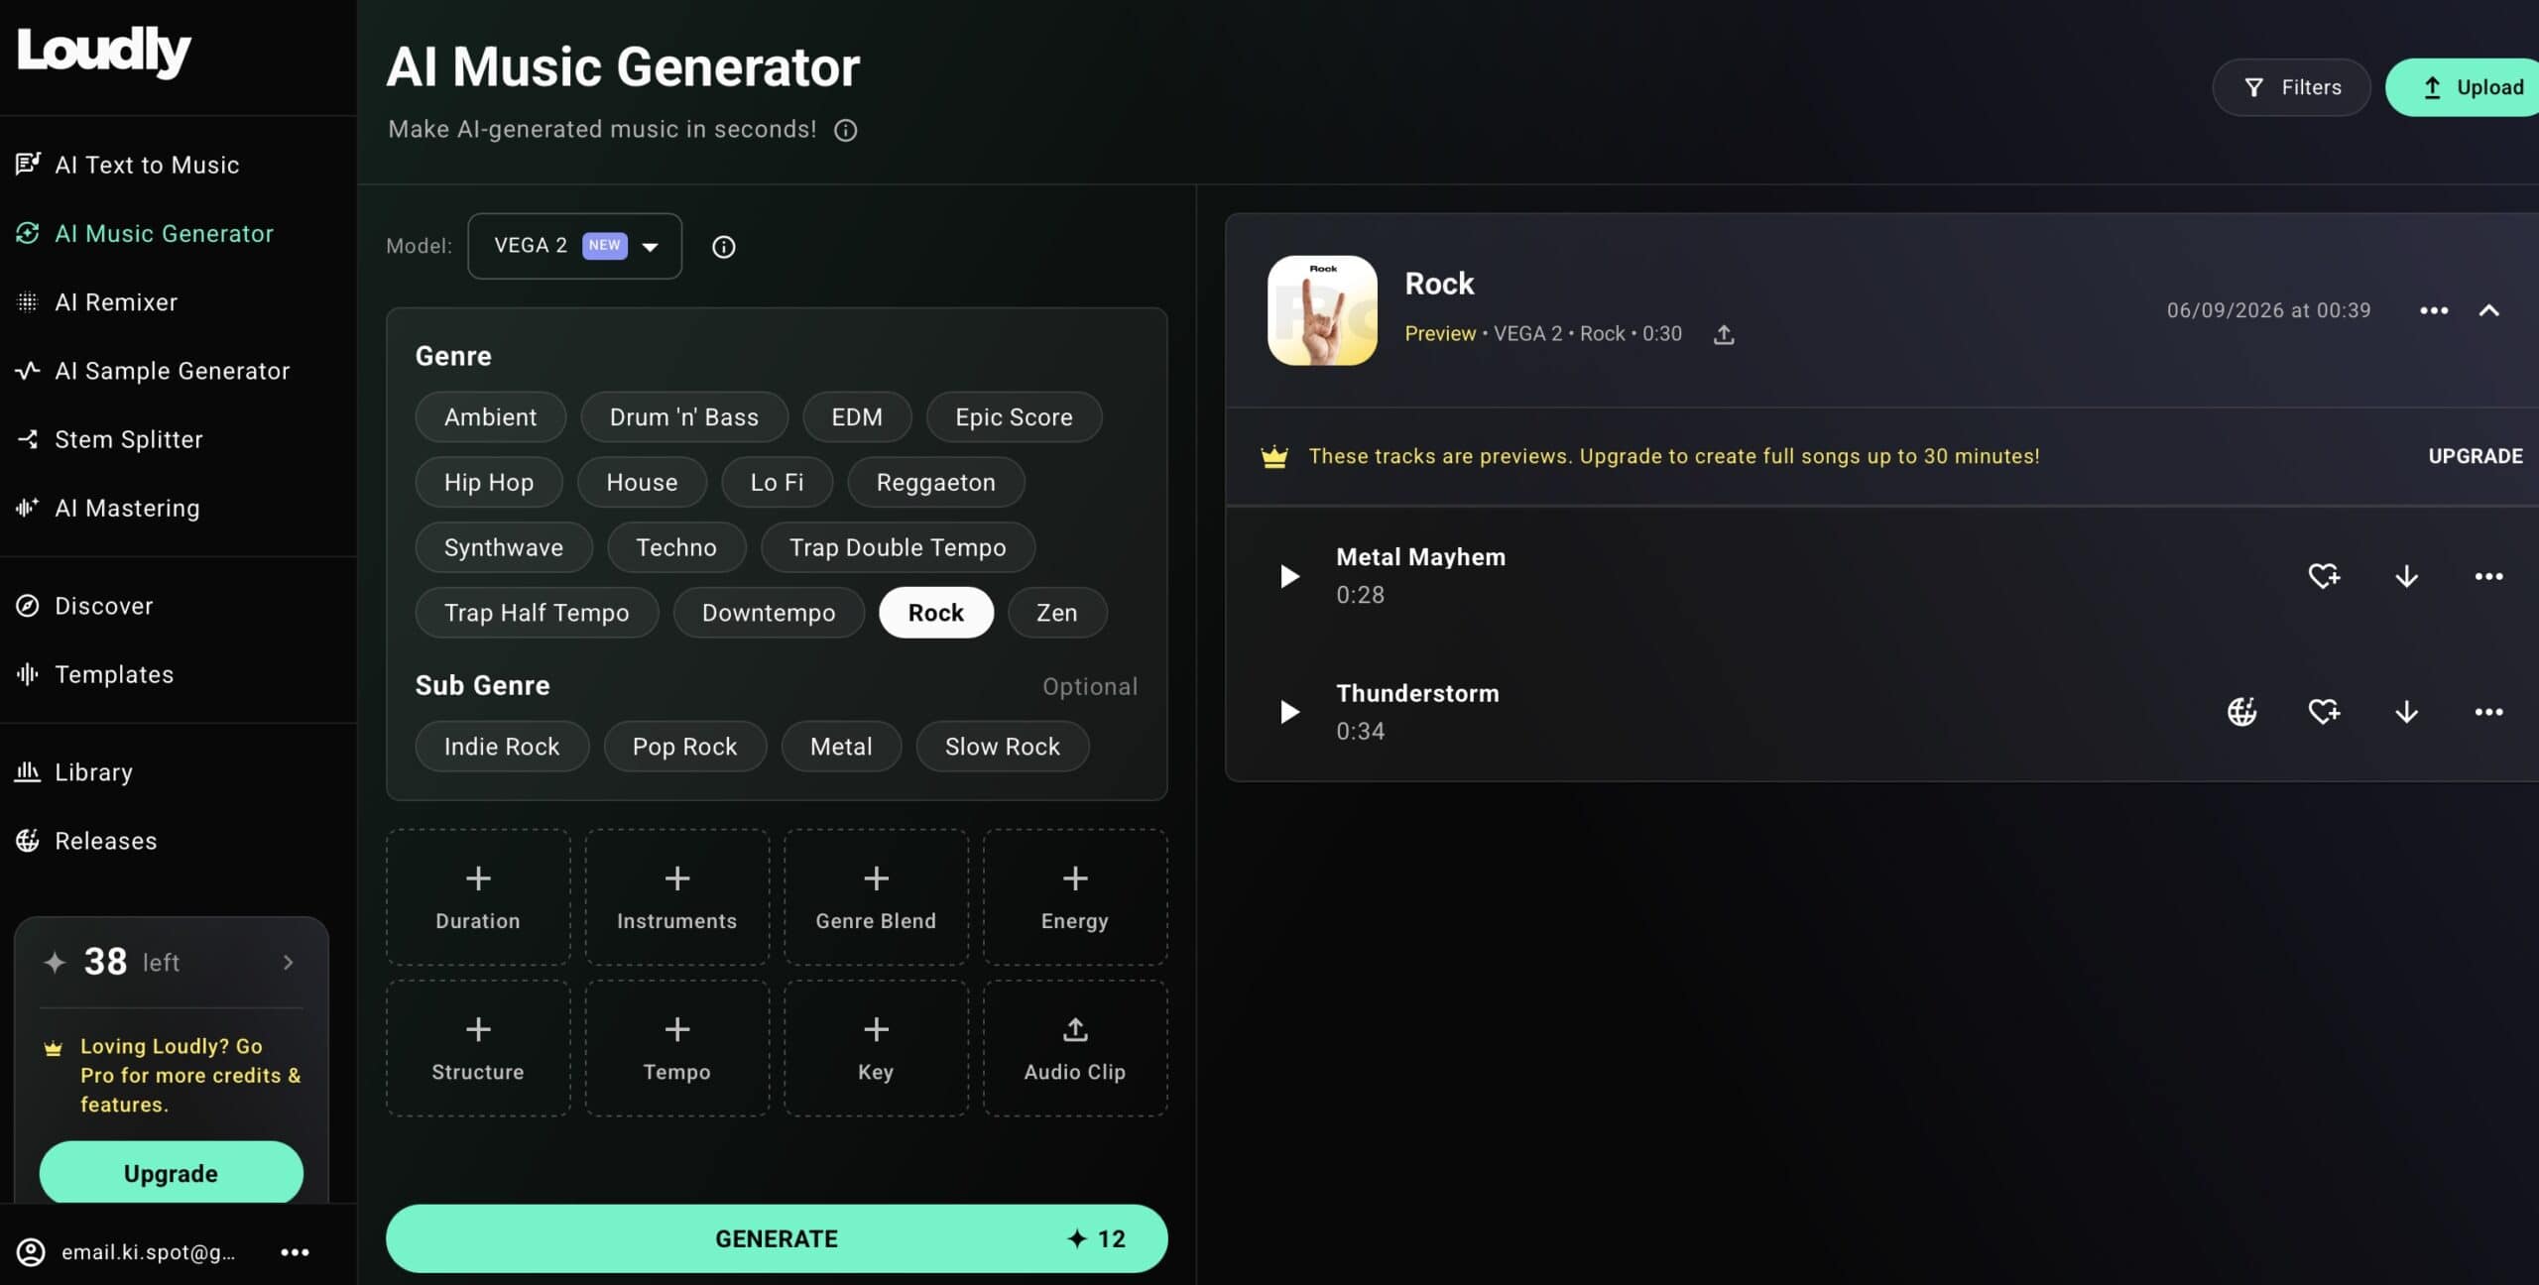2539x1285 pixels.
Task: Click the green Upgrade button in sidebar
Action: (x=171, y=1173)
